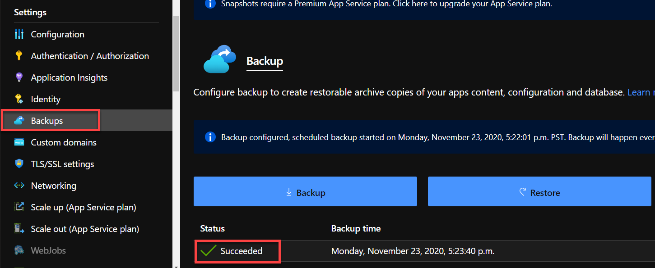Click the Premium plan upgrade snapshot banner
Viewport: 655px width, 268px height.
386,4
